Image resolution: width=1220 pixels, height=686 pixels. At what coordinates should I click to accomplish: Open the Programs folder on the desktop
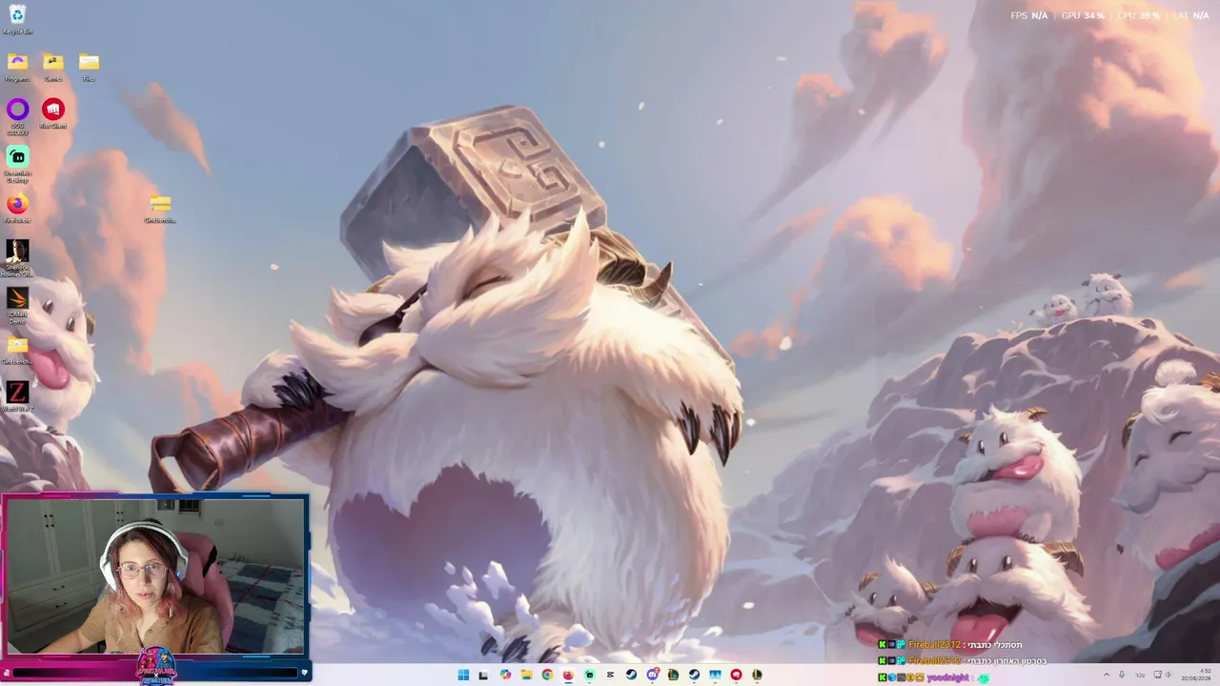pyautogui.click(x=17, y=67)
